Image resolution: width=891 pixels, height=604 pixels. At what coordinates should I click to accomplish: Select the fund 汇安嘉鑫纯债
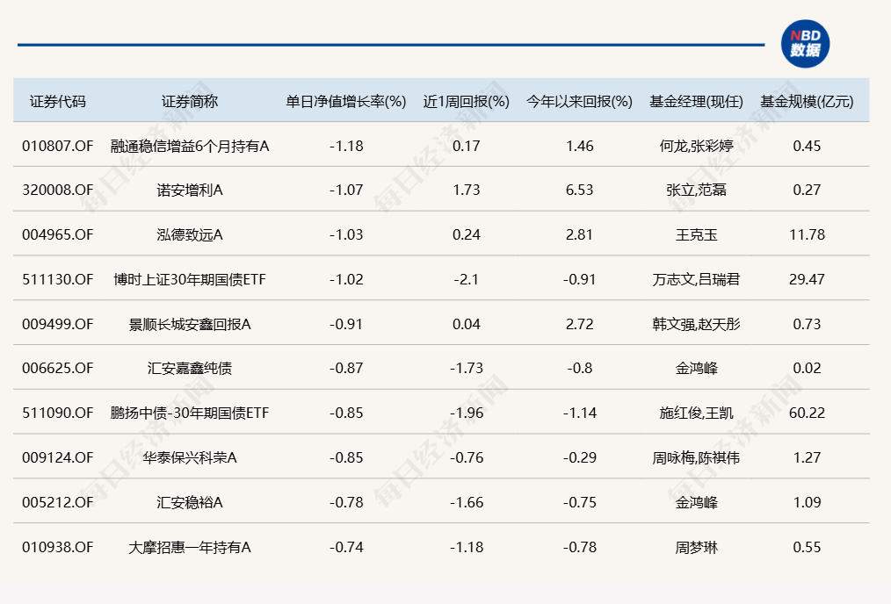coord(190,369)
